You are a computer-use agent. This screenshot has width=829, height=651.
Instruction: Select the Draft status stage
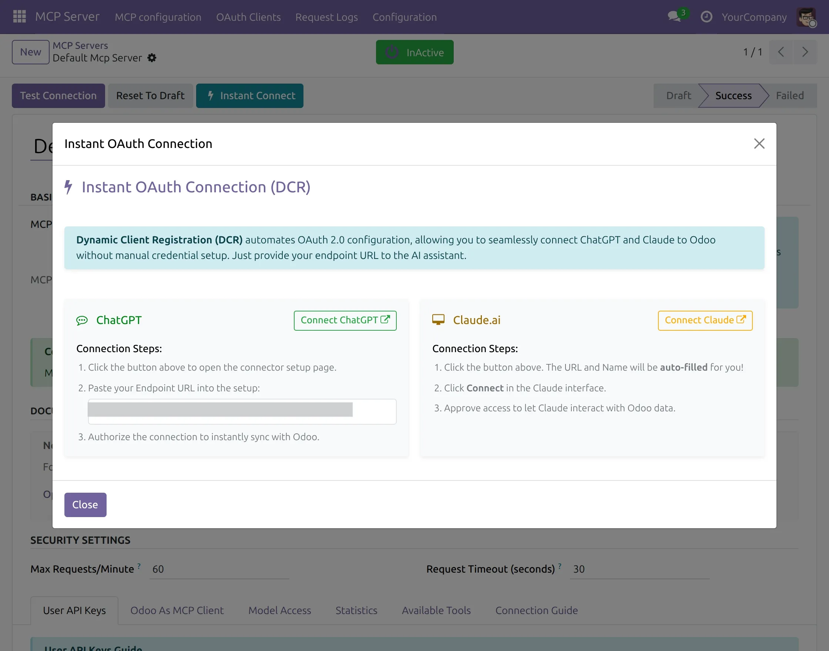click(x=678, y=96)
